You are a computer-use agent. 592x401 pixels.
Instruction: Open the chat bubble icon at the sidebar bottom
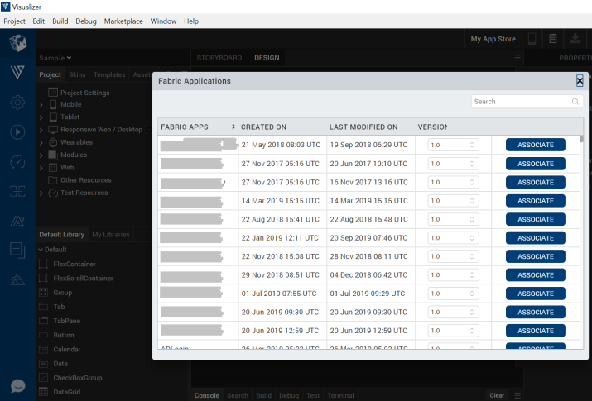tap(17, 386)
